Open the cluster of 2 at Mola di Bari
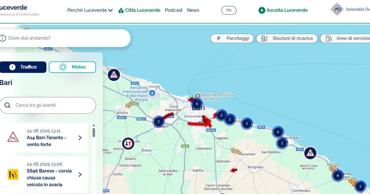370x194 pixels. coord(282,143)
